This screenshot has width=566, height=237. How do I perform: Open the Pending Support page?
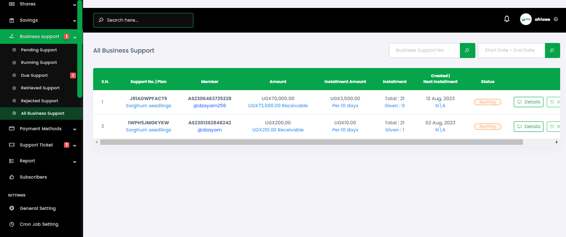pos(39,50)
